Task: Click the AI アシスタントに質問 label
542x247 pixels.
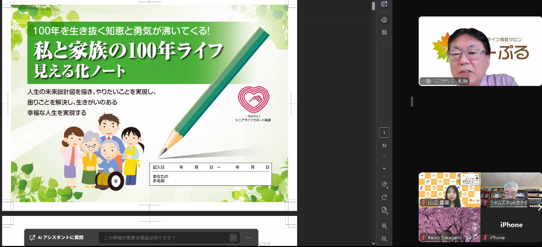Action: (x=60, y=238)
